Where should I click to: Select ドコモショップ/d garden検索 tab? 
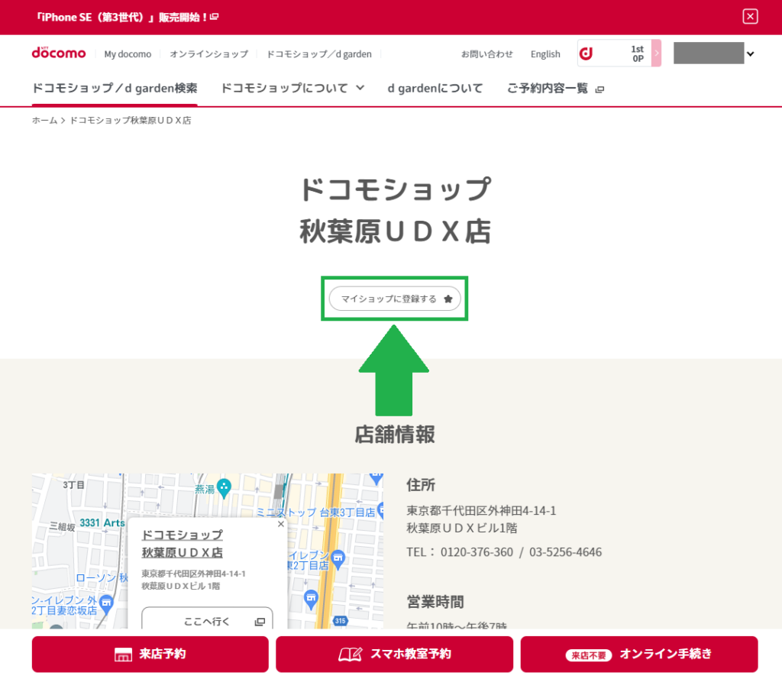tap(115, 89)
